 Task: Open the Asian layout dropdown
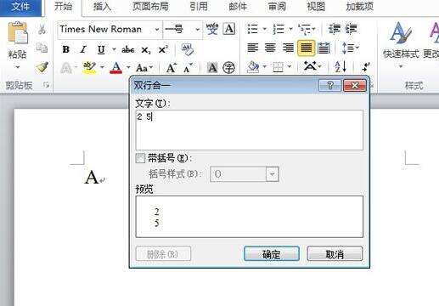[319, 67]
